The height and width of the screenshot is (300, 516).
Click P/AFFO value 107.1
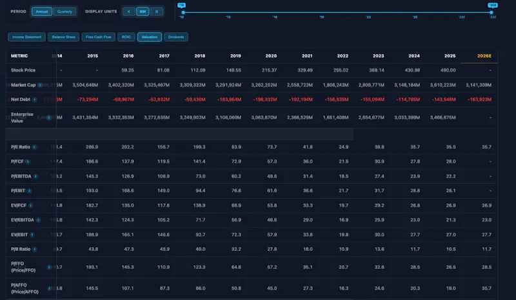tap(128, 288)
